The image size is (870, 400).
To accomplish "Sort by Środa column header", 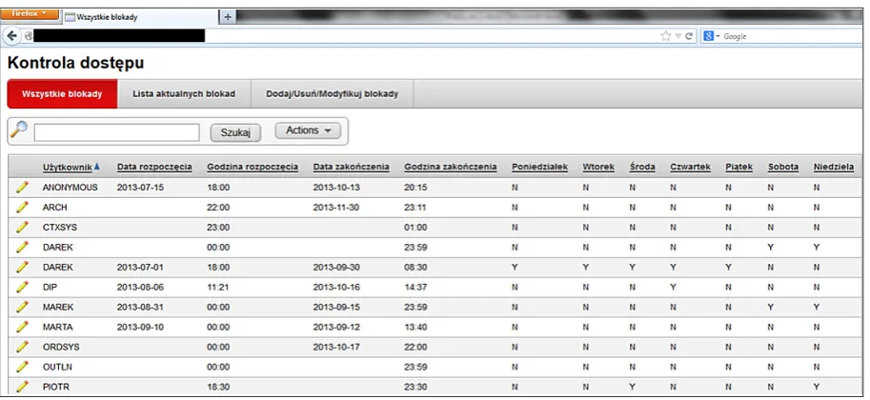I will pyautogui.click(x=642, y=167).
